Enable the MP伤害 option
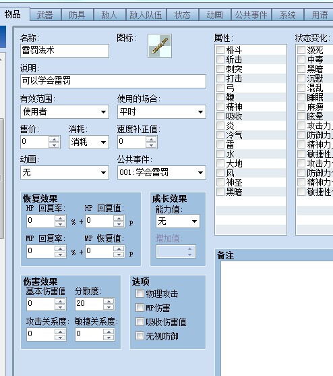Viewport: 333px width, 376px height. 140,307
